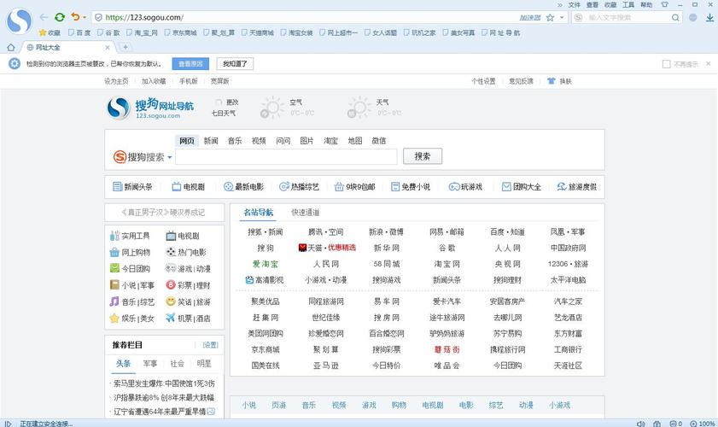Click the 设为主页 link
Image resolution: width=718 pixels, height=427 pixels.
tap(116, 81)
